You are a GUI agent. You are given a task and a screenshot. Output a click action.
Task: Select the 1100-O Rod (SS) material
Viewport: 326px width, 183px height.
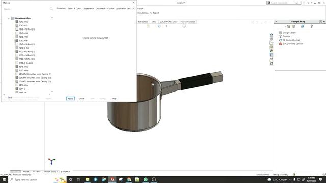(26, 63)
